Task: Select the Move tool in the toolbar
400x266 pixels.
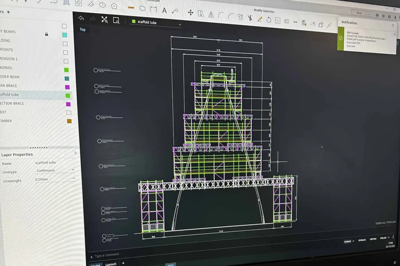Action: pos(191,12)
